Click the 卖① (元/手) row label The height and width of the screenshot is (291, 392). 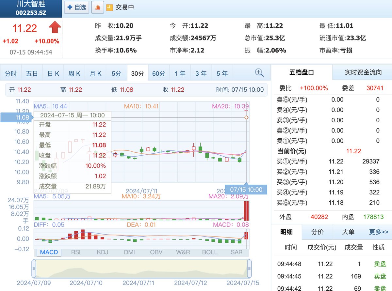pyautogui.click(x=292, y=141)
